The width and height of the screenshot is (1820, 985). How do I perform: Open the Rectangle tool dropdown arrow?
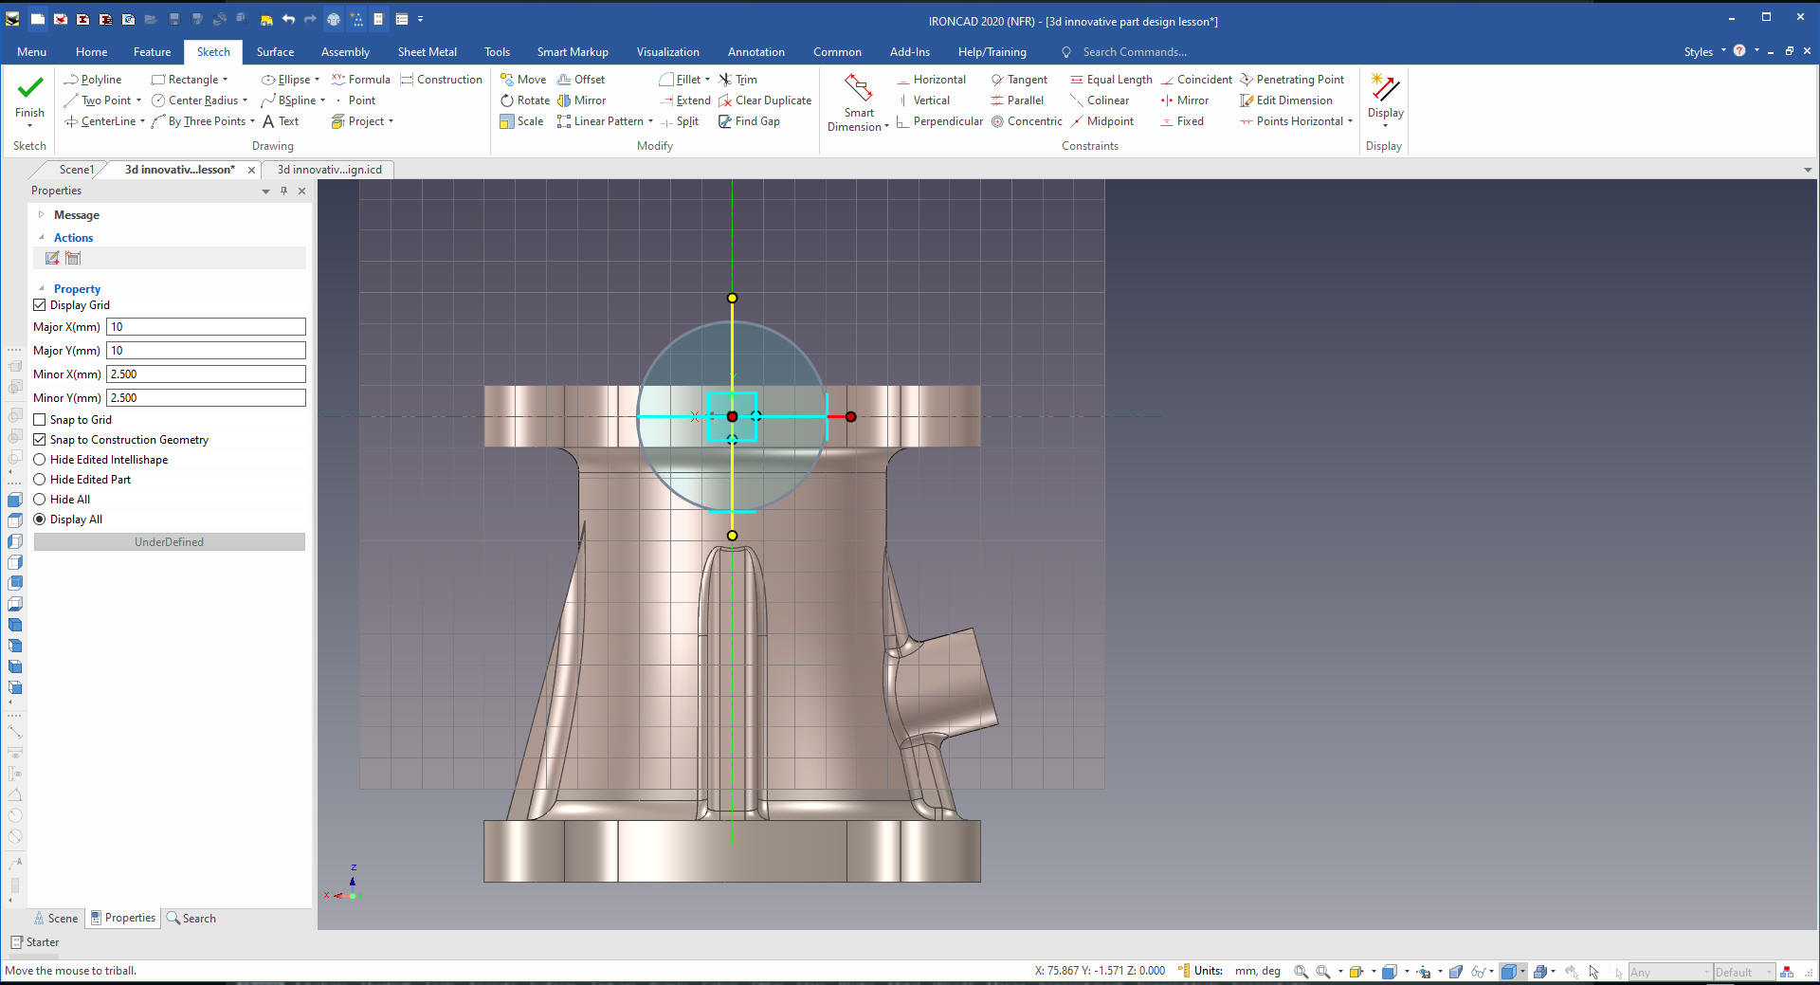(226, 80)
